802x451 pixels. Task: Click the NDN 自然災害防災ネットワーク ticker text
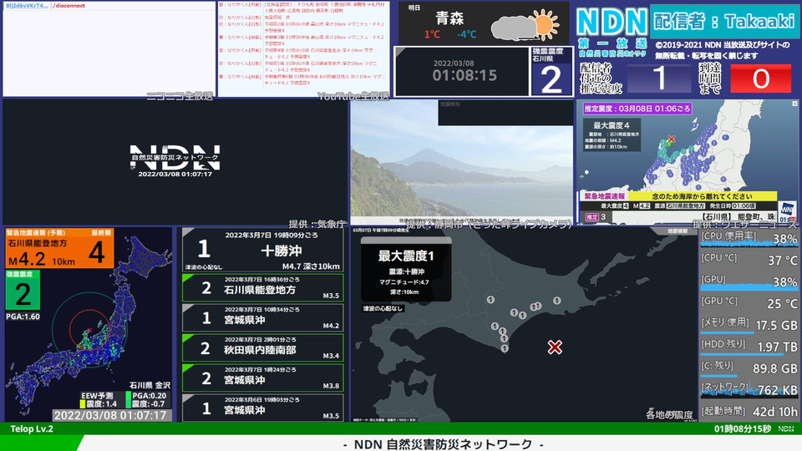(444, 444)
